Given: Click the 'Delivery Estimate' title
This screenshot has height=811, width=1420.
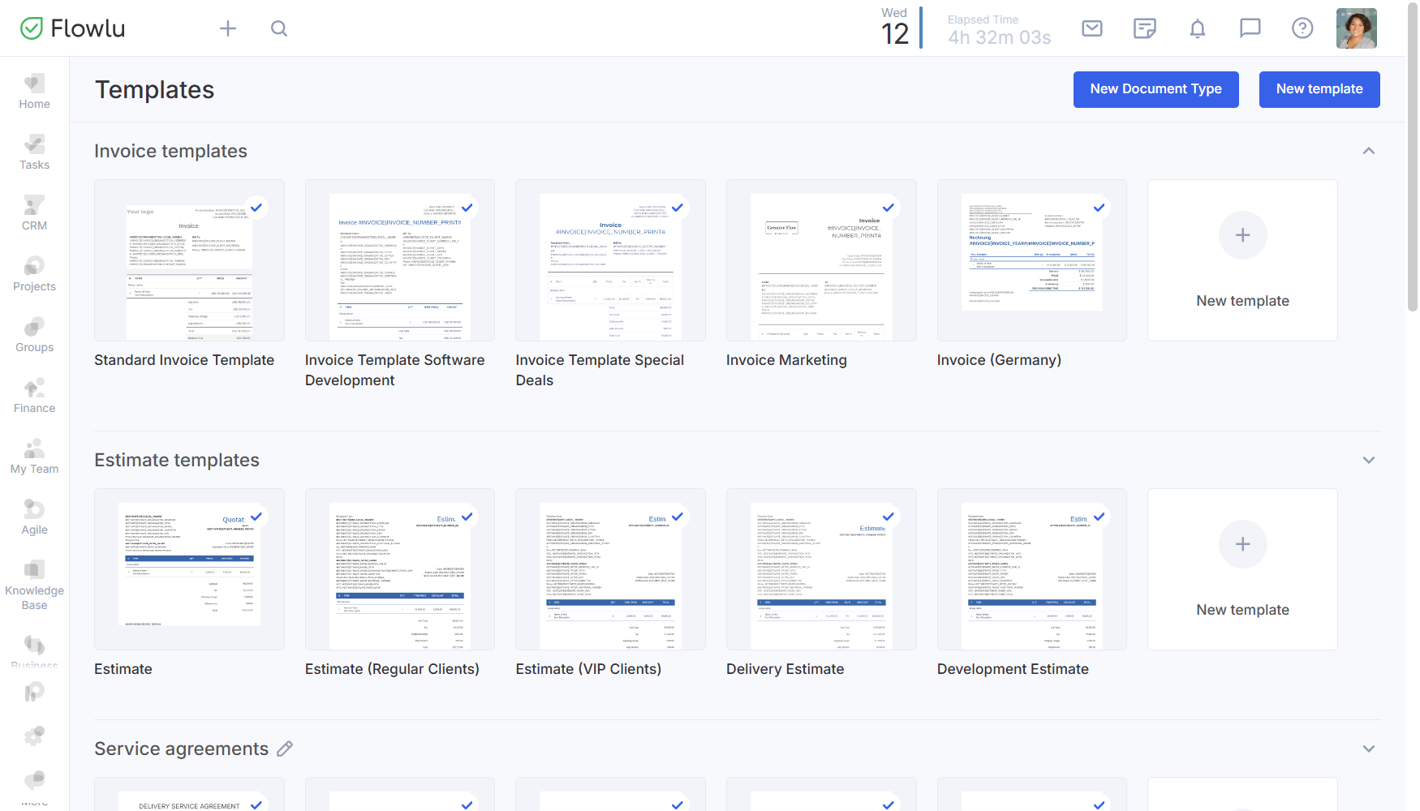Looking at the screenshot, I should (x=785, y=669).
